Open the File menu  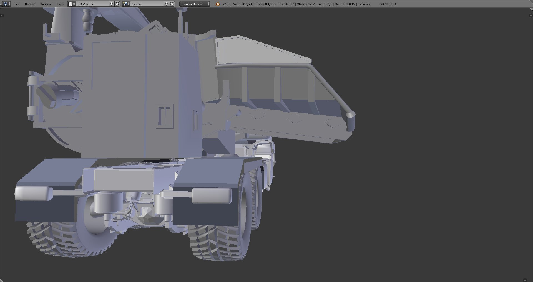point(17,4)
